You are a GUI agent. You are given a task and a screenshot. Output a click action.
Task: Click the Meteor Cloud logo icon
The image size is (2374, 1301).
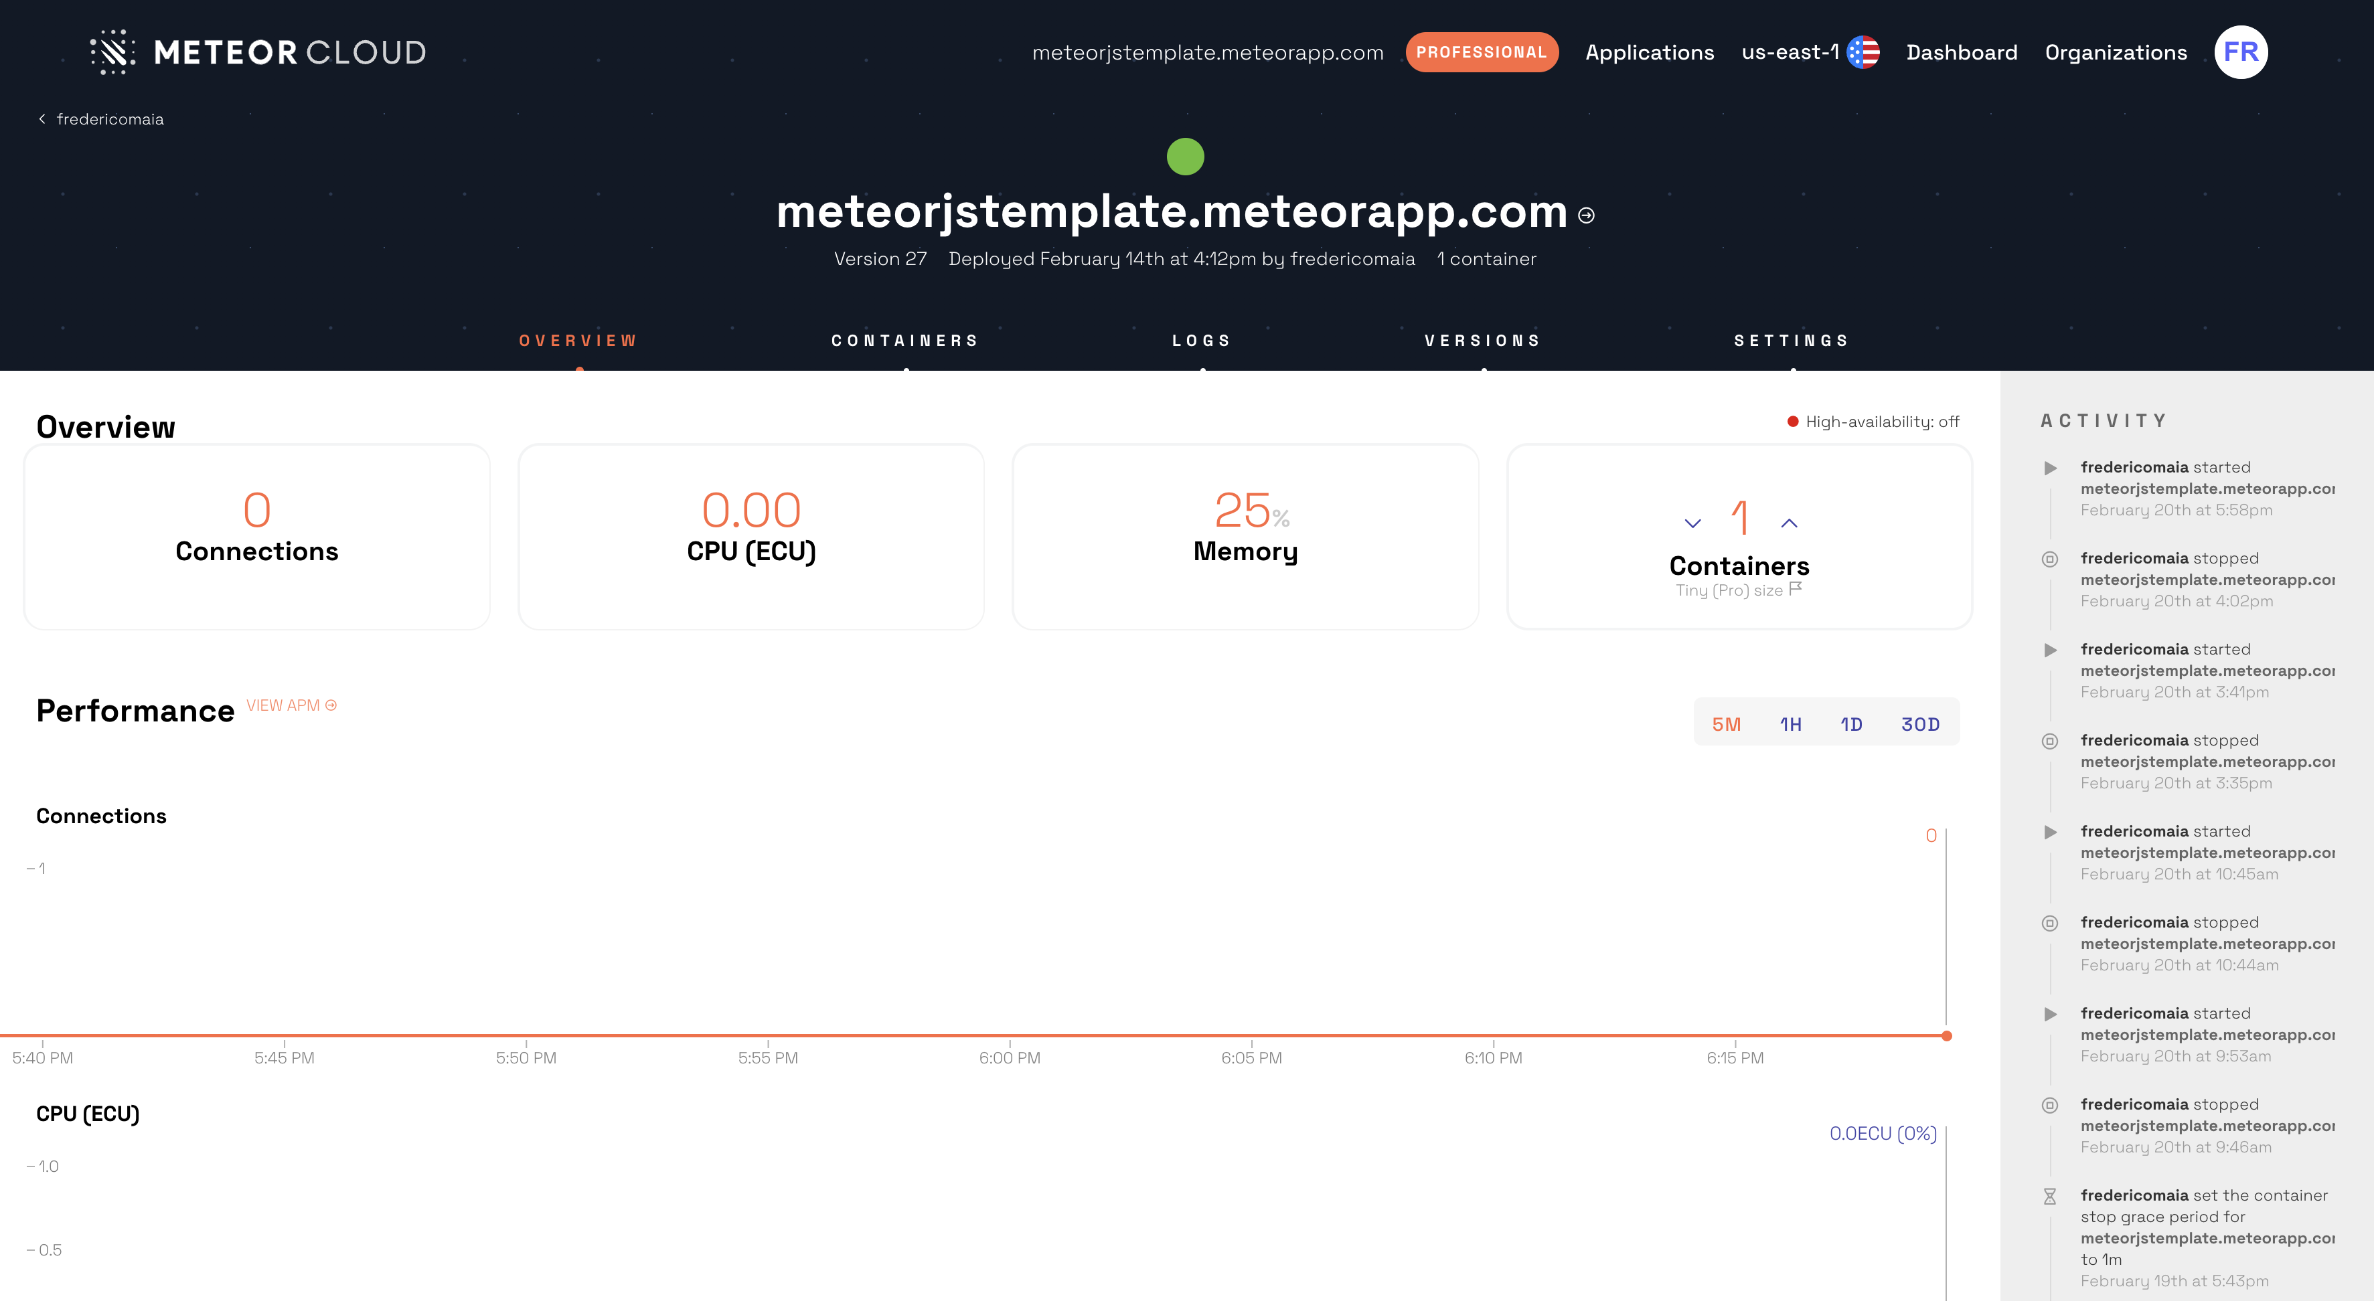(x=112, y=52)
